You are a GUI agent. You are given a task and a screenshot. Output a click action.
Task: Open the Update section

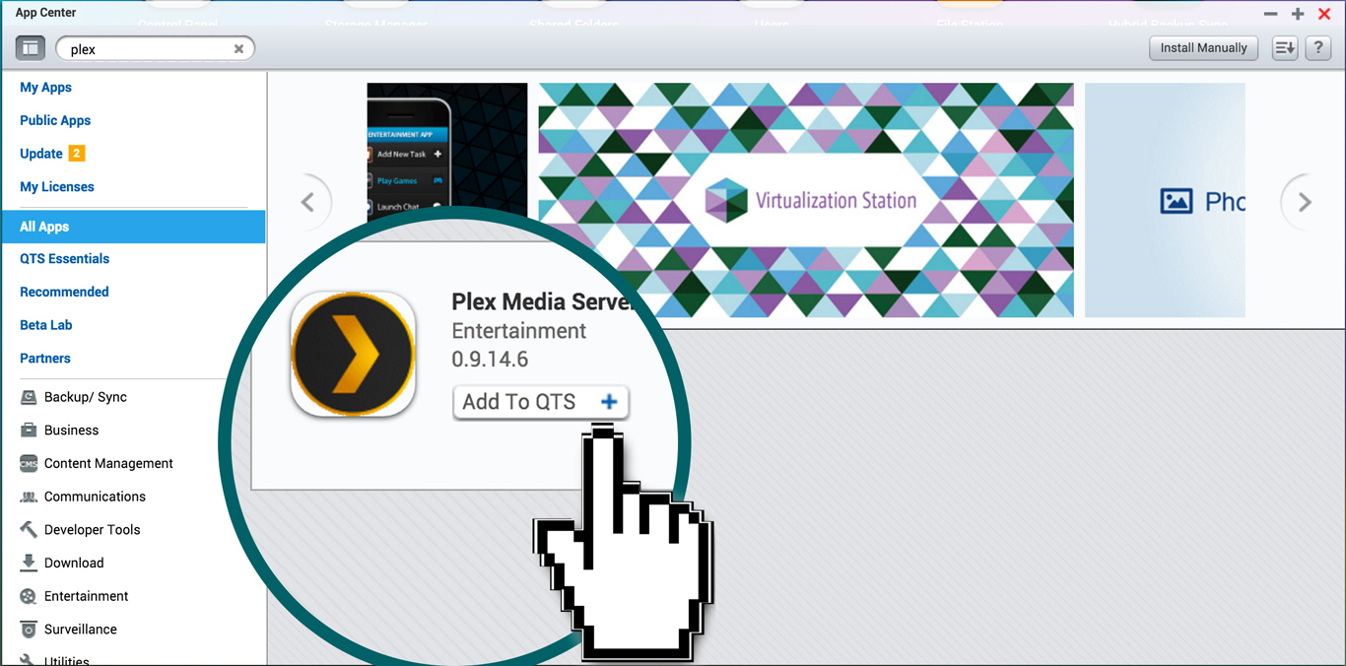41,154
